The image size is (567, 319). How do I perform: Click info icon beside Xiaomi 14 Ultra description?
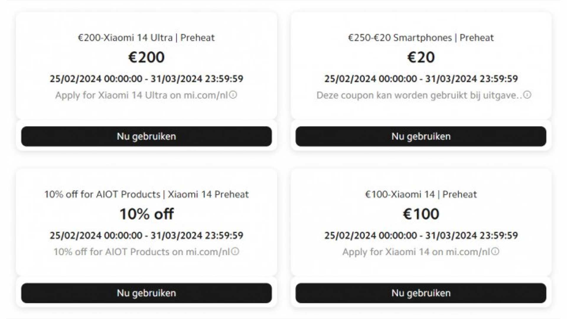pyautogui.click(x=233, y=95)
